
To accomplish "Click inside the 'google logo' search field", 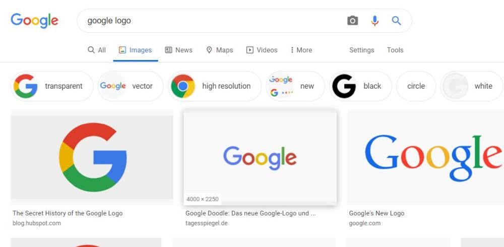I will [212, 21].
